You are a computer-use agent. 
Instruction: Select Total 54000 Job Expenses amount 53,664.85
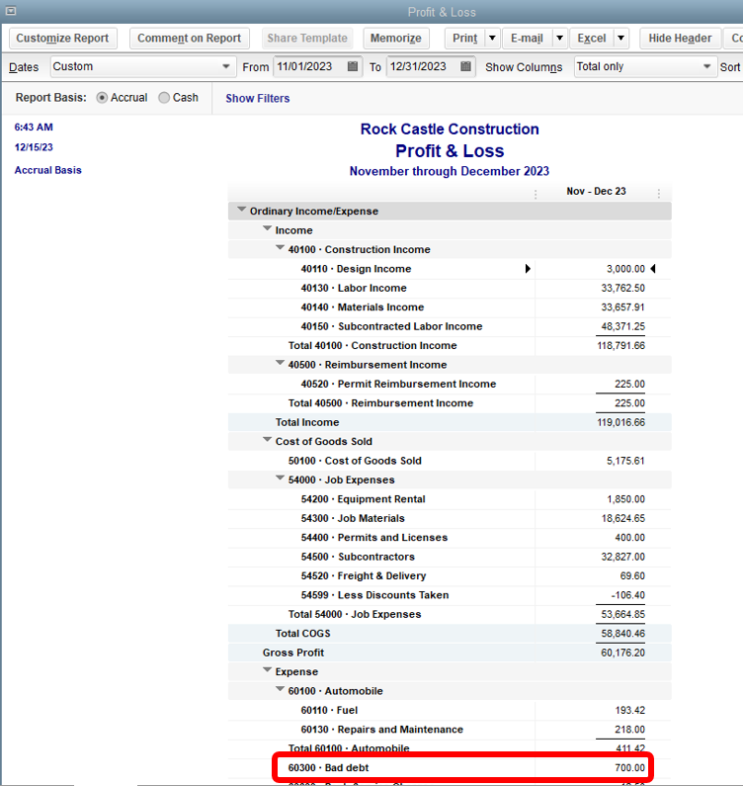[x=622, y=614]
